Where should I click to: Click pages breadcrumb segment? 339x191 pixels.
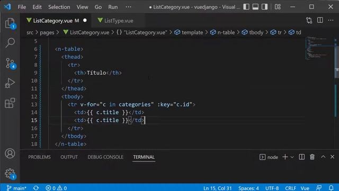tap(47, 32)
